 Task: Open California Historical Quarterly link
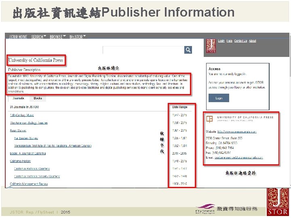[x=32, y=168]
